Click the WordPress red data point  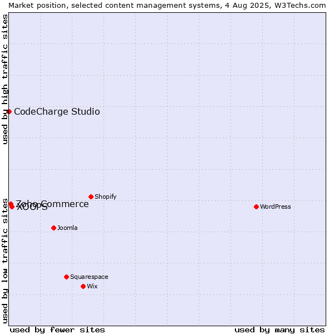coord(256,207)
